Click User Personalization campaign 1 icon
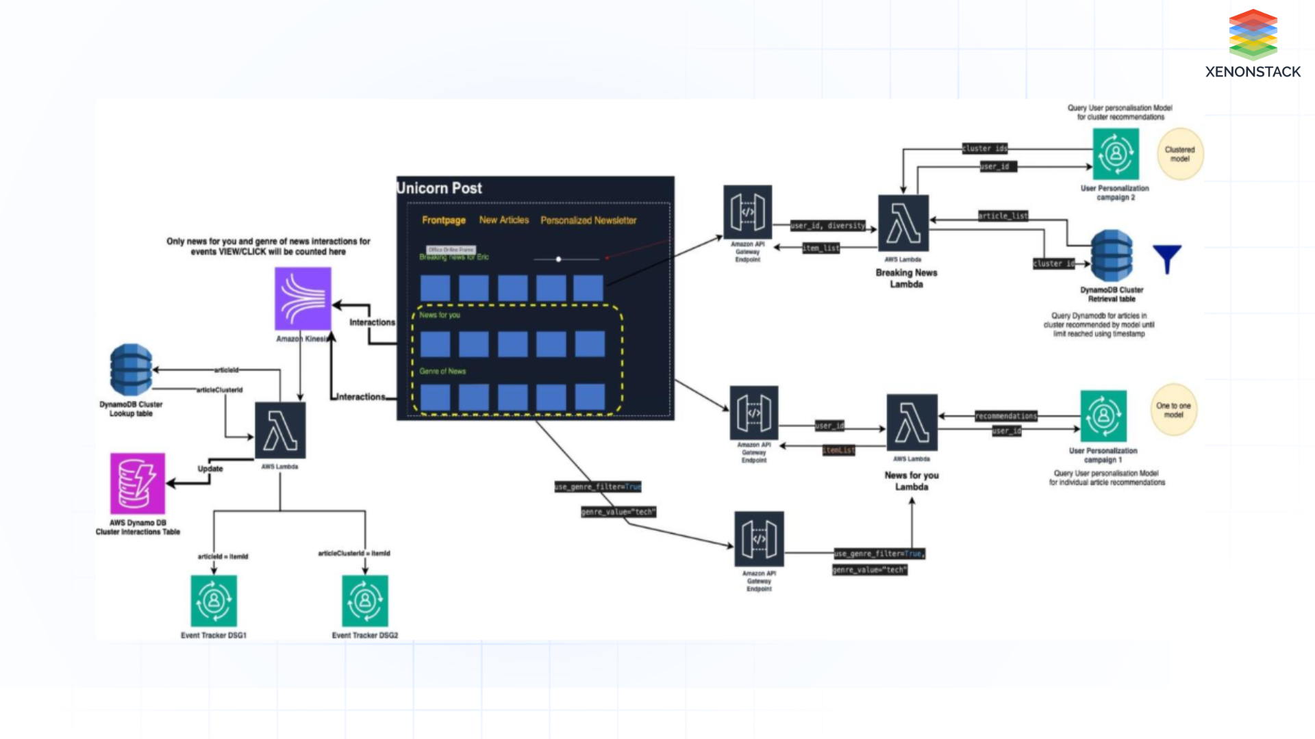Image resolution: width=1315 pixels, height=739 pixels. tap(1103, 416)
